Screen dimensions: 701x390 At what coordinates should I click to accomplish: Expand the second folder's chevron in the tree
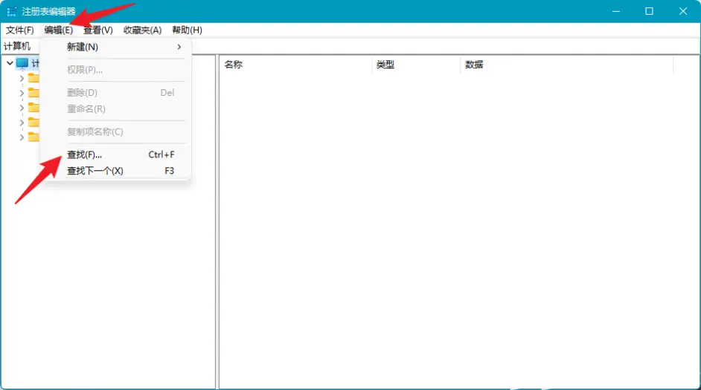tap(22, 93)
